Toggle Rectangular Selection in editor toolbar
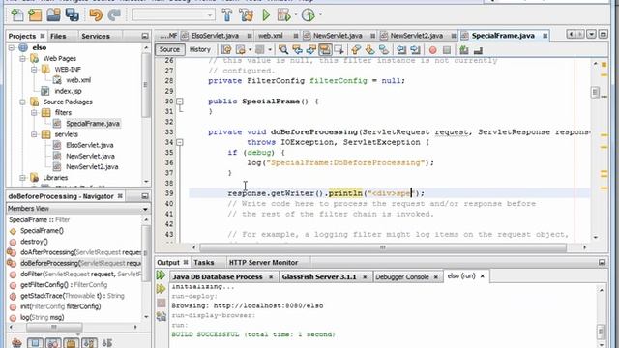The image size is (619, 348). [339, 49]
